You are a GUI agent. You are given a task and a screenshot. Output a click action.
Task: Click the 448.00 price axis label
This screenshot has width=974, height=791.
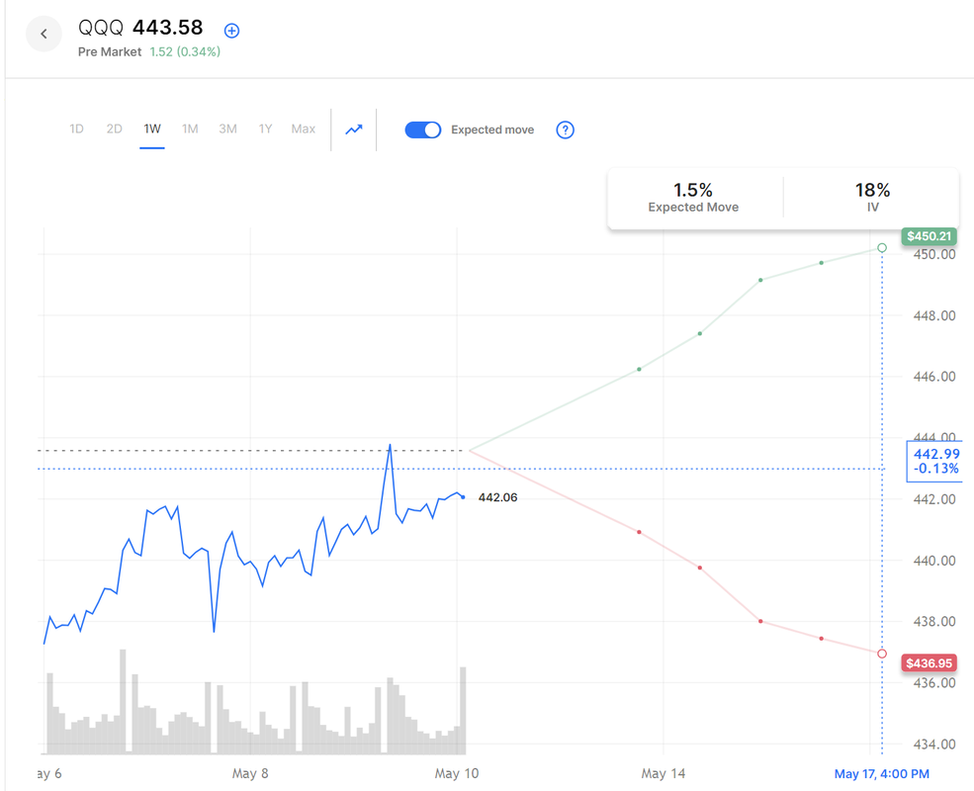tap(934, 316)
